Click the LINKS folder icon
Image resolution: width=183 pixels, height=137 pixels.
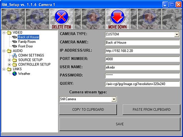(x=9, y=69)
